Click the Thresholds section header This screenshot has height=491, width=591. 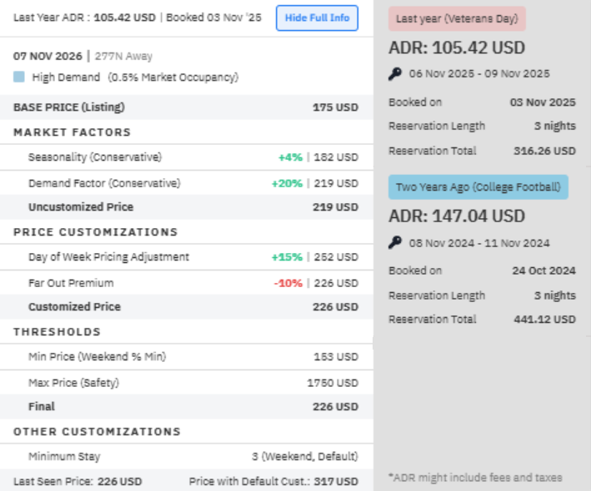pyautogui.click(x=57, y=332)
